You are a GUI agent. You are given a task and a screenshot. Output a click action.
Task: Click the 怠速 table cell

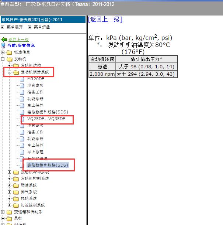click(102, 67)
